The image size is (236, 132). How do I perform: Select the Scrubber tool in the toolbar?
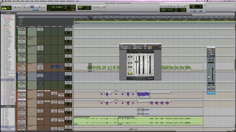pyautogui.click(x=39, y=7)
